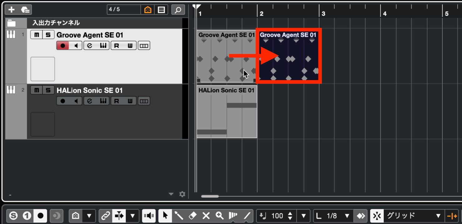Toggle monitor on Groove Agent SE 01

pyautogui.click(x=76, y=46)
